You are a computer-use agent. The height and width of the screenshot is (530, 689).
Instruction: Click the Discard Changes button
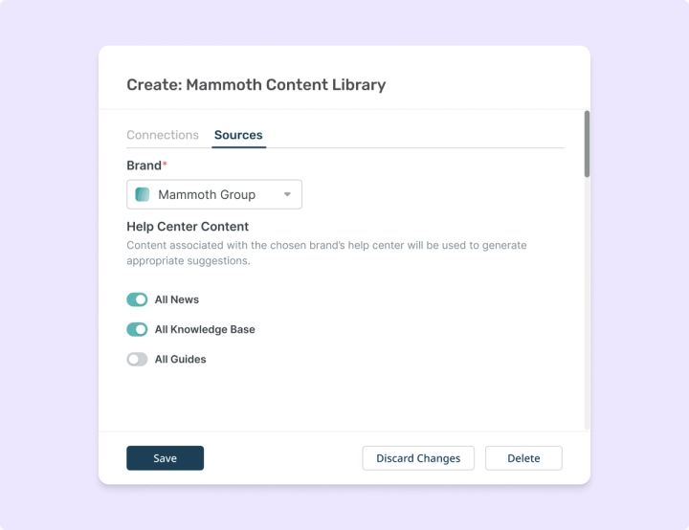click(418, 458)
